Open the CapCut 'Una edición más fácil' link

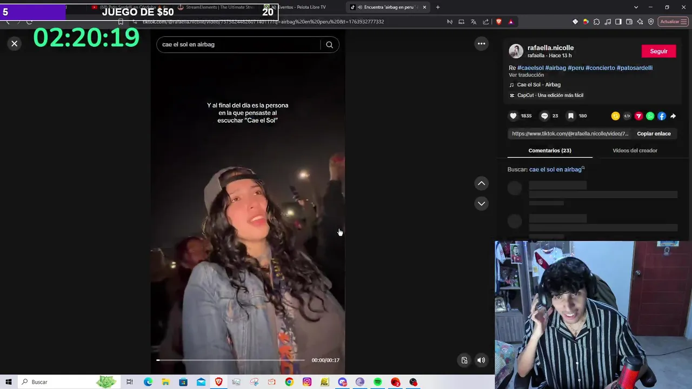(550, 96)
